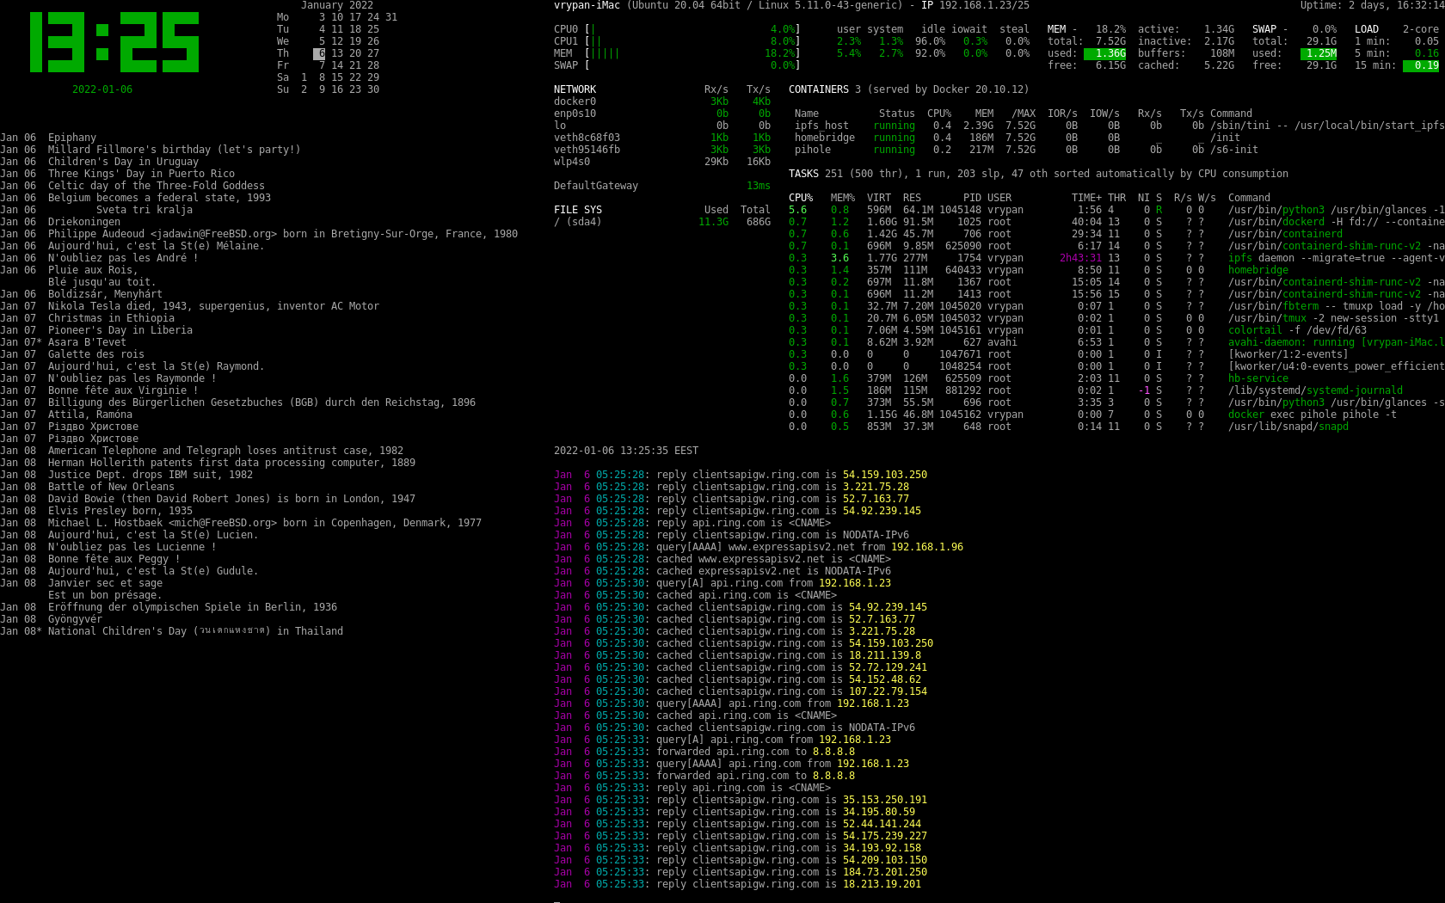The width and height of the screenshot is (1445, 903).
Task: Select the Gyöngyvér name day entry
Action: pyautogui.click(x=51, y=619)
